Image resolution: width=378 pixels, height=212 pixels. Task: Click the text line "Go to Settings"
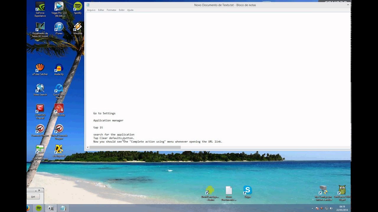point(104,113)
